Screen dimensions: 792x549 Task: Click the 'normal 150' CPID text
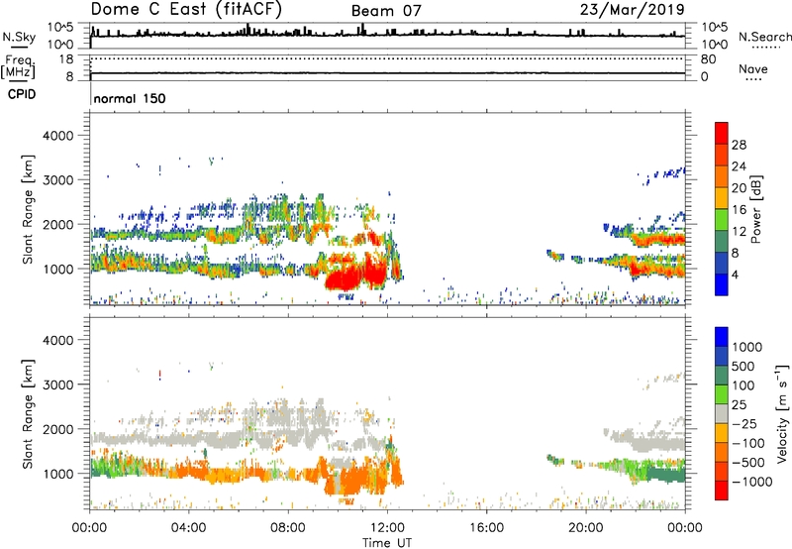point(130,98)
